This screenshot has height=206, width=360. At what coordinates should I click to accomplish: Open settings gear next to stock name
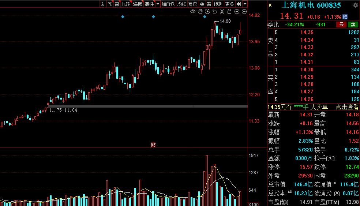[355, 5]
